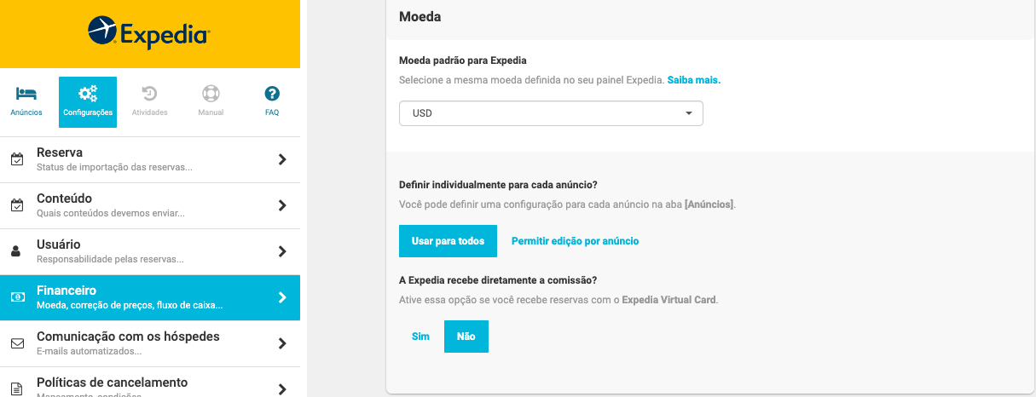
Task: Expand the Usuário chevron arrow
Action: [282, 251]
